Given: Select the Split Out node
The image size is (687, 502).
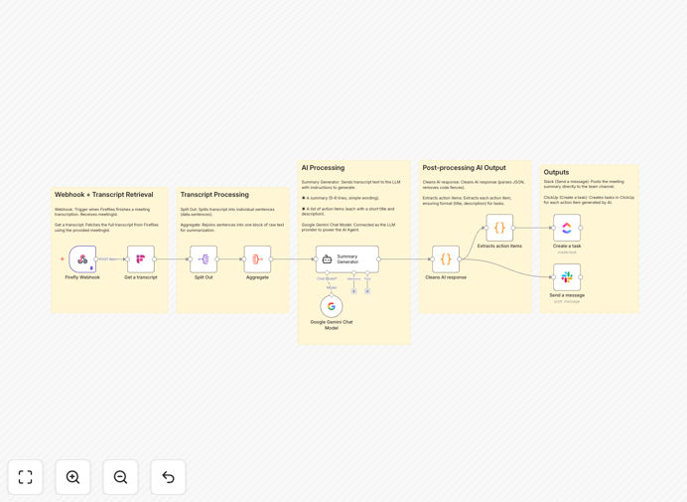Looking at the screenshot, I should click(x=204, y=259).
